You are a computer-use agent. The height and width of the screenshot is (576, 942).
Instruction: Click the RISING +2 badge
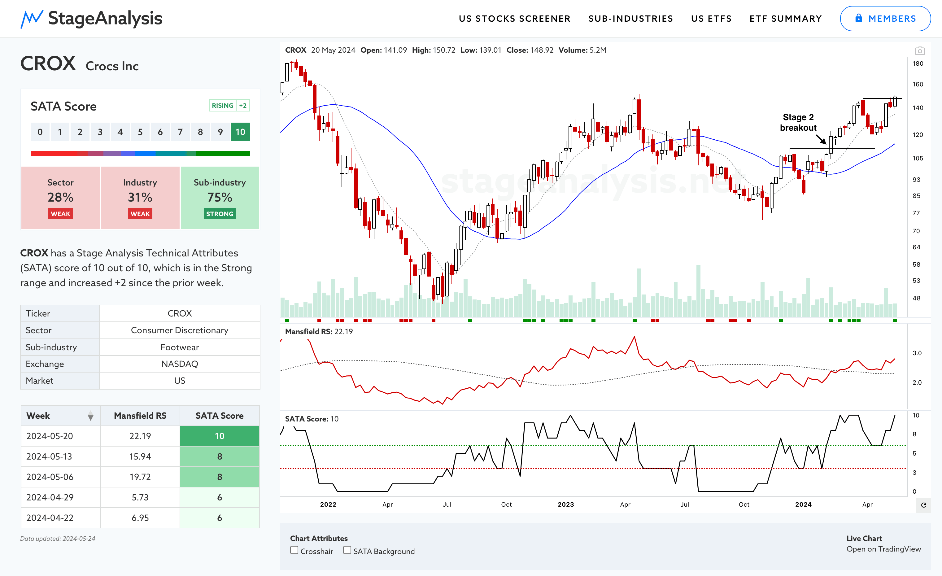coord(229,106)
